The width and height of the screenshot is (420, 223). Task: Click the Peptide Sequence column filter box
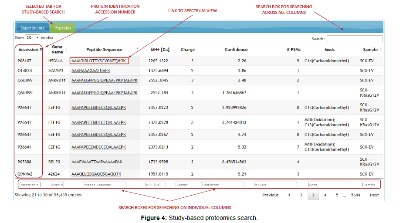click(x=104, y=185)
